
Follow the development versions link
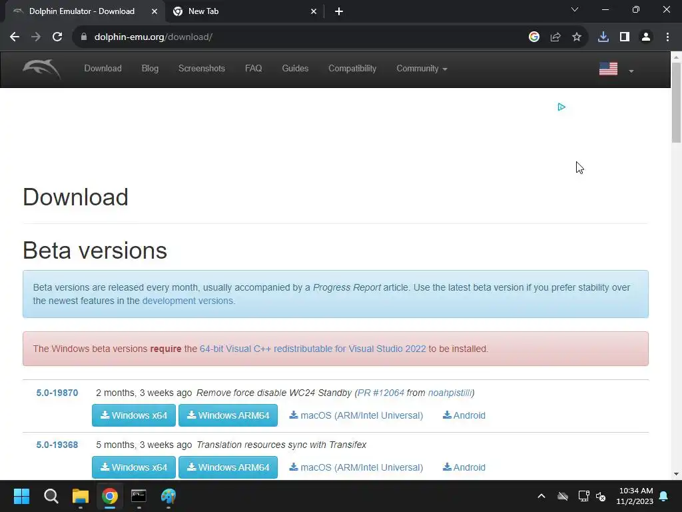(187, 301)
